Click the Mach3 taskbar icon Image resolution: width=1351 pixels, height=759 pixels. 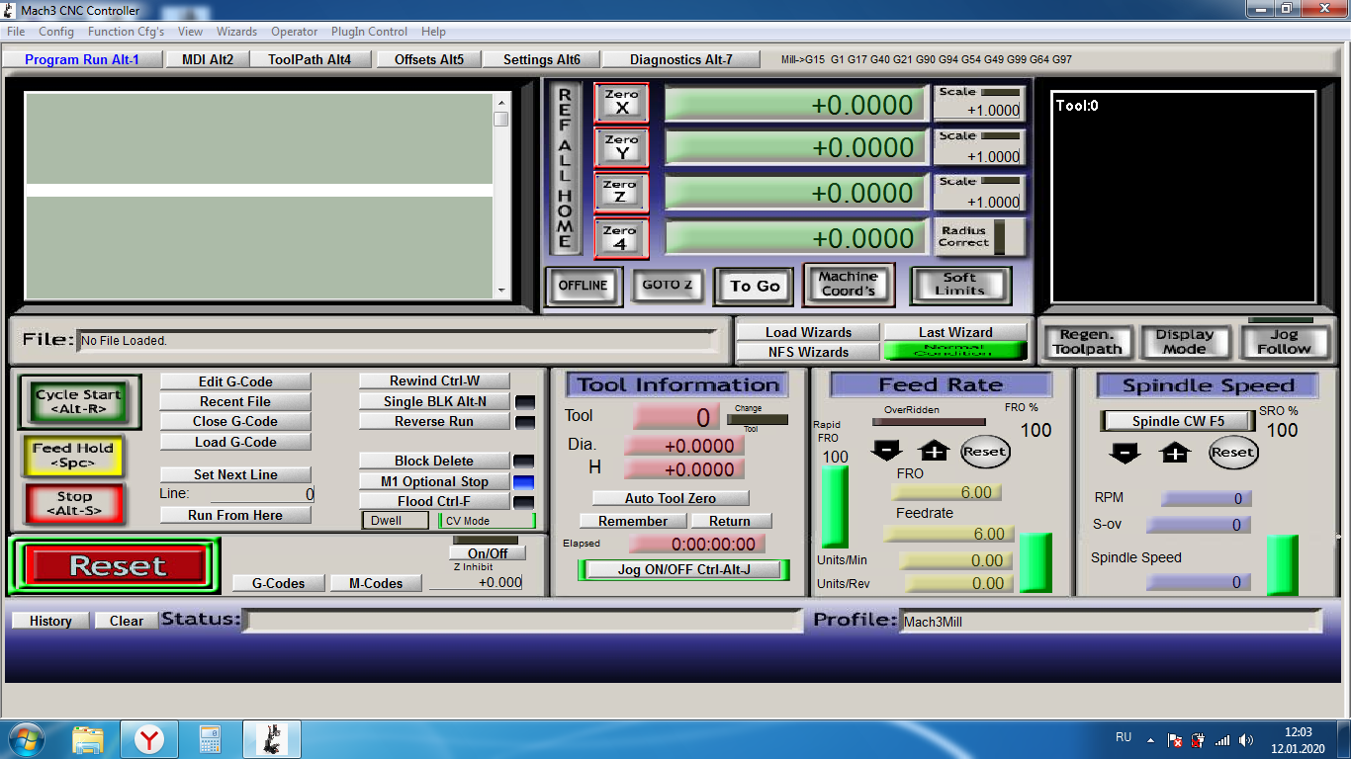(x=271, y=739)
